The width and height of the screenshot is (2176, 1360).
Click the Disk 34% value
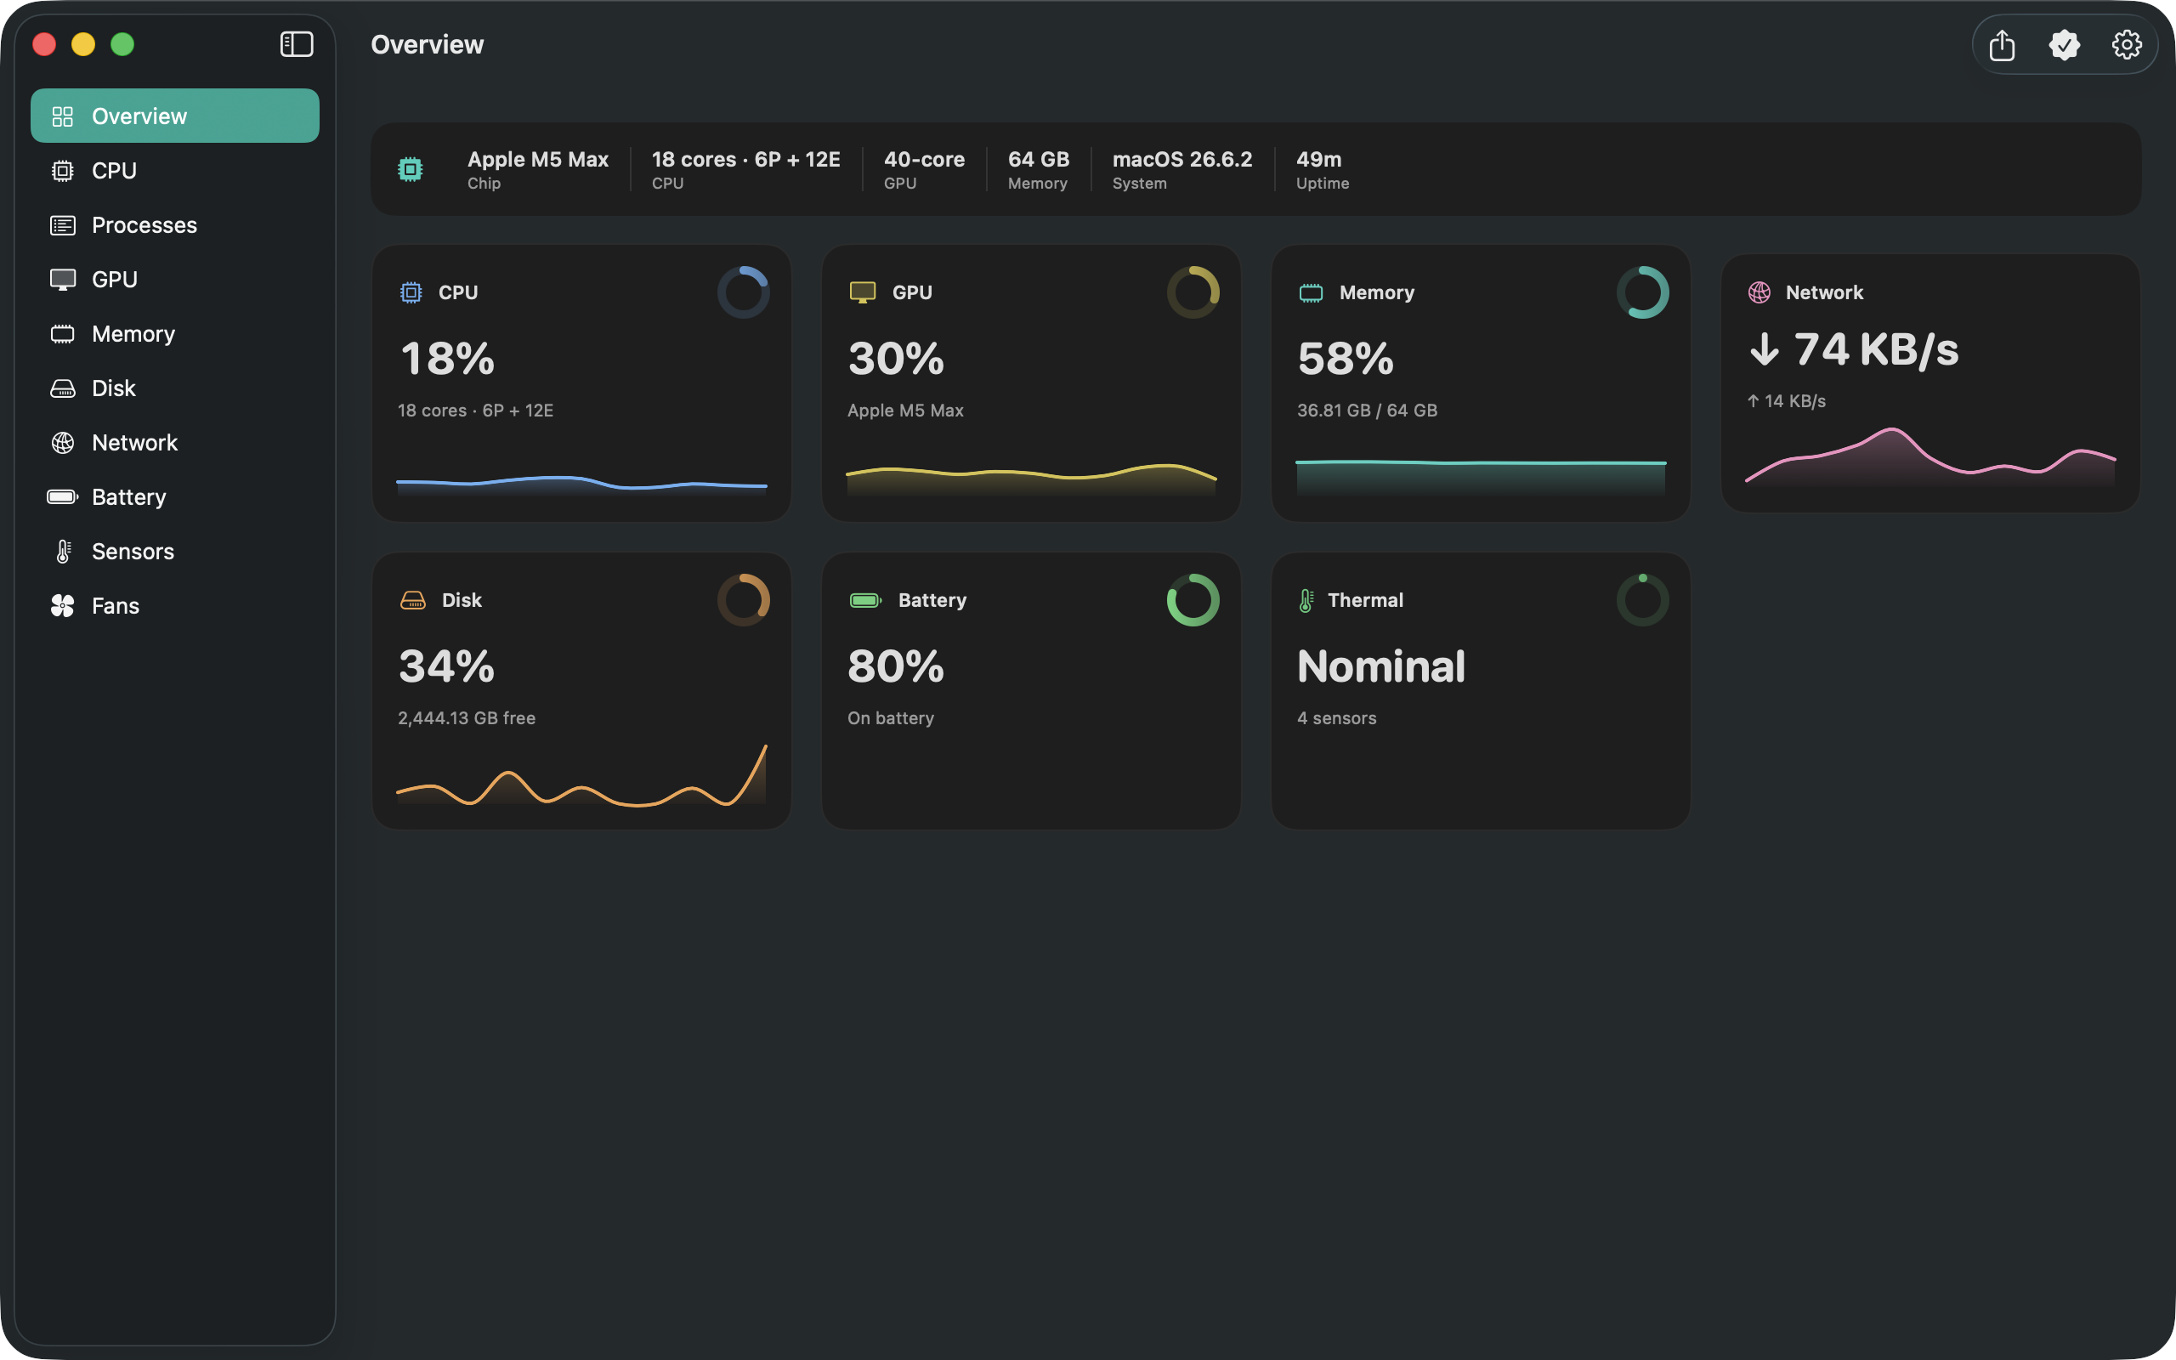[x=447, y=666]
